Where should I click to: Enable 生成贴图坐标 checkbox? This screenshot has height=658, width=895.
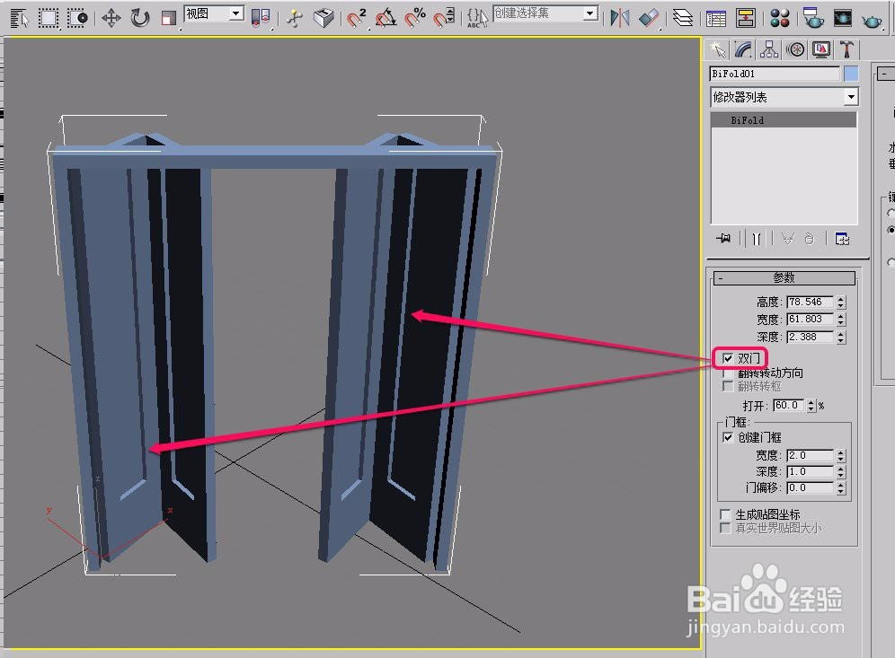pyautogui.click(x=725, y=514)
